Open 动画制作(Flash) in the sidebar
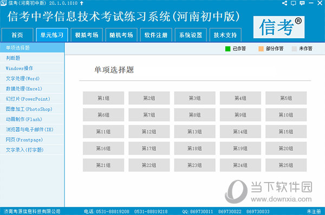The height and width of the screenshot is (215, 325). pyautogui.click(x=32, y=119)
